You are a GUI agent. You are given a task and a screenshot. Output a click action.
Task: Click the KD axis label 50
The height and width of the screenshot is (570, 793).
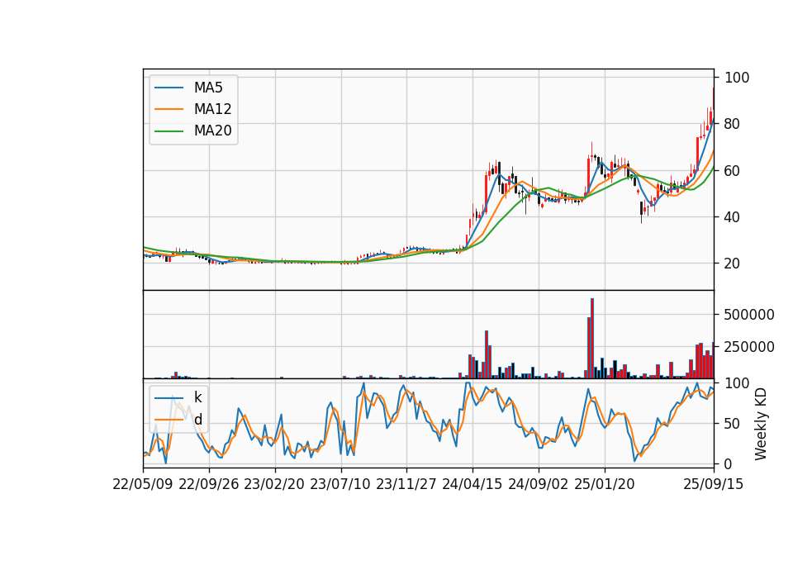click(733, 424)
